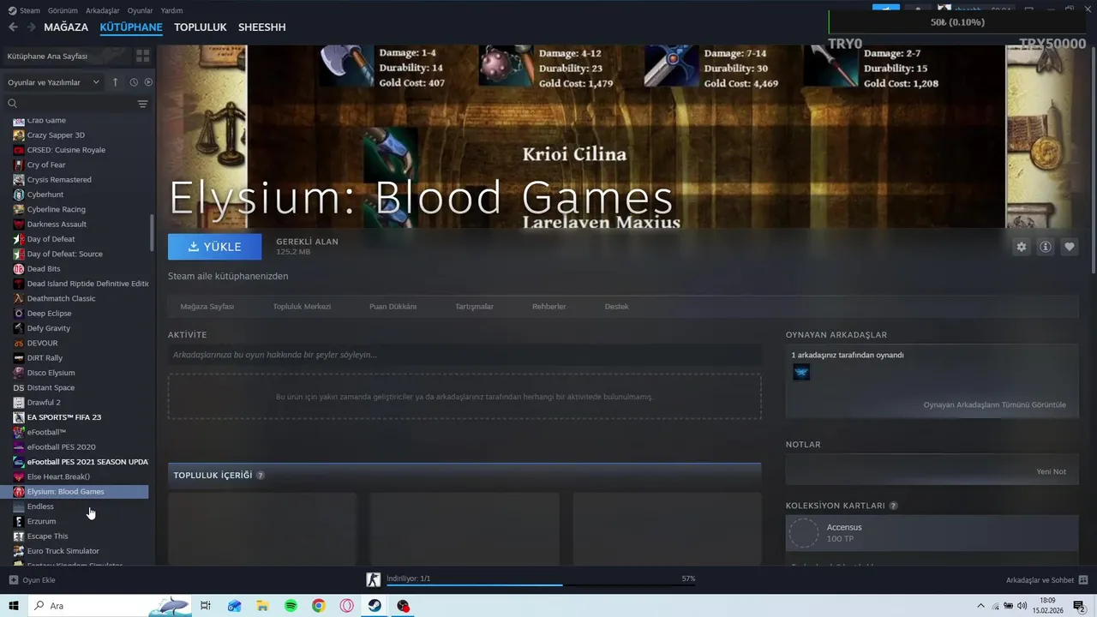The image size is (1097, 617).
Task: Open Windows Task View button
Action: tap(206, 606)
